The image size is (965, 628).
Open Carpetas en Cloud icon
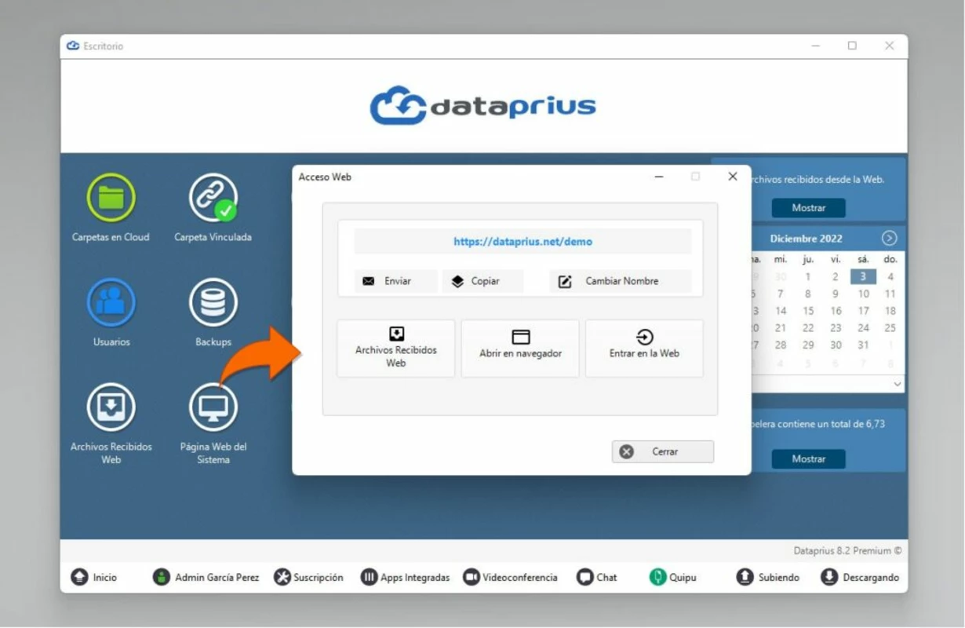coord(111,197)
